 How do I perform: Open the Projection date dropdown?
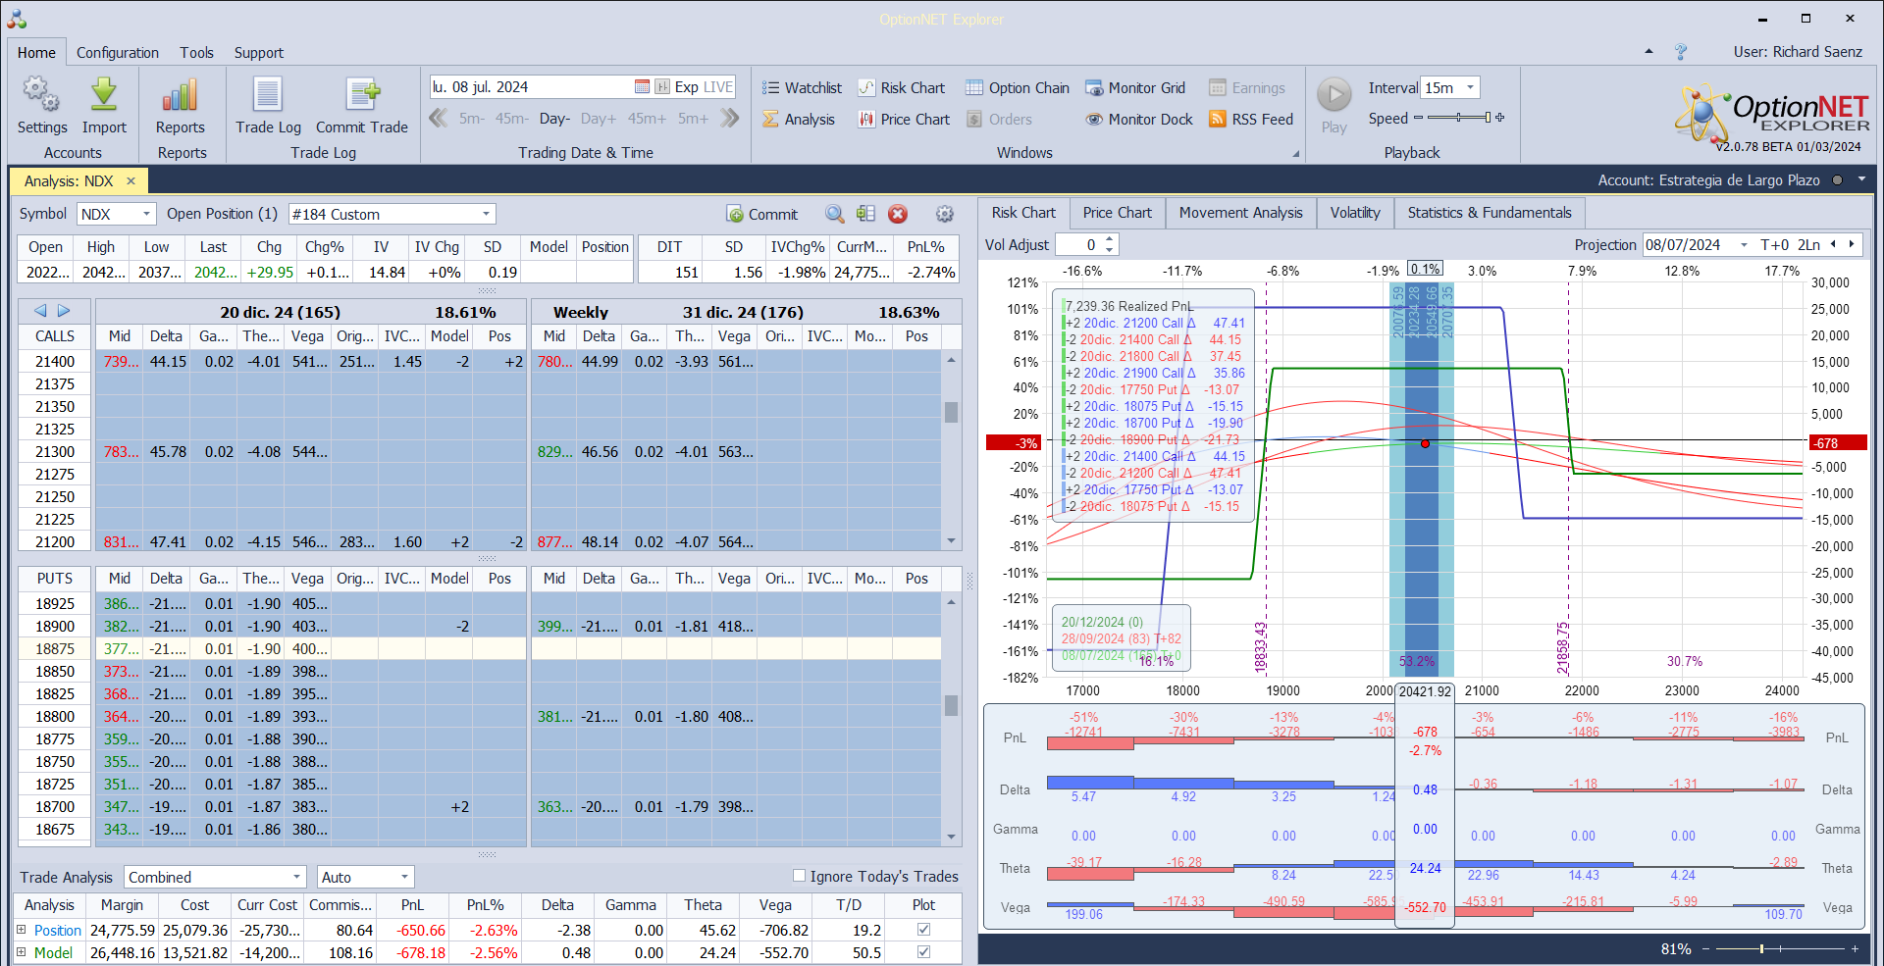[1744, 245]
